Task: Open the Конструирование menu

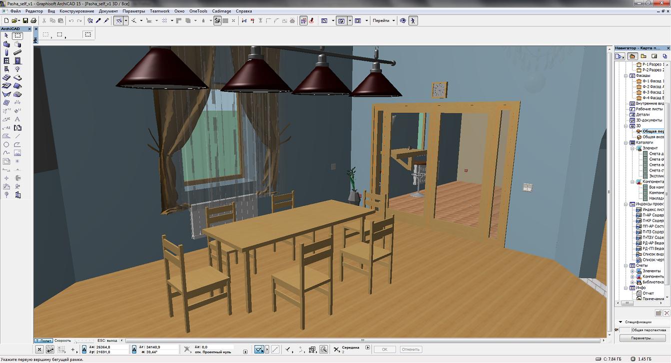Action: click(76, 11)
